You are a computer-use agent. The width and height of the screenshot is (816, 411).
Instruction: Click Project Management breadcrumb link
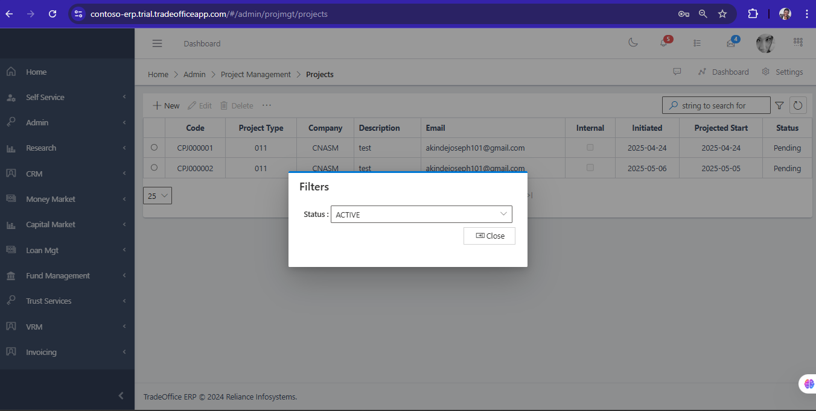(255, 75)
